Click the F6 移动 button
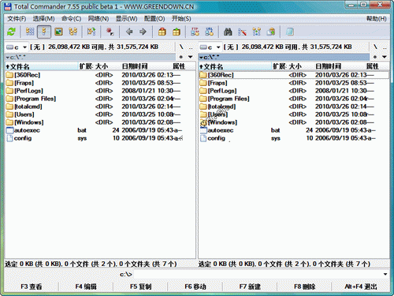The image size is (394, 296). pyautogui.click(x=195, y=287)
